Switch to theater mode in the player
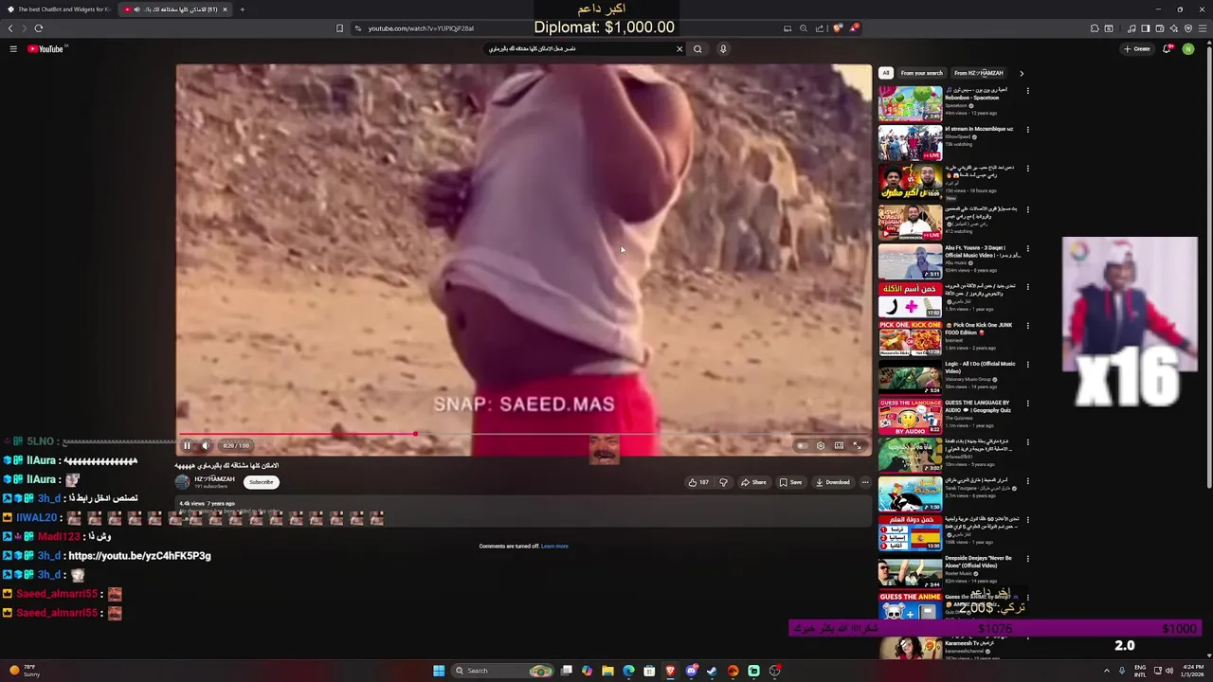 point(839,445)
